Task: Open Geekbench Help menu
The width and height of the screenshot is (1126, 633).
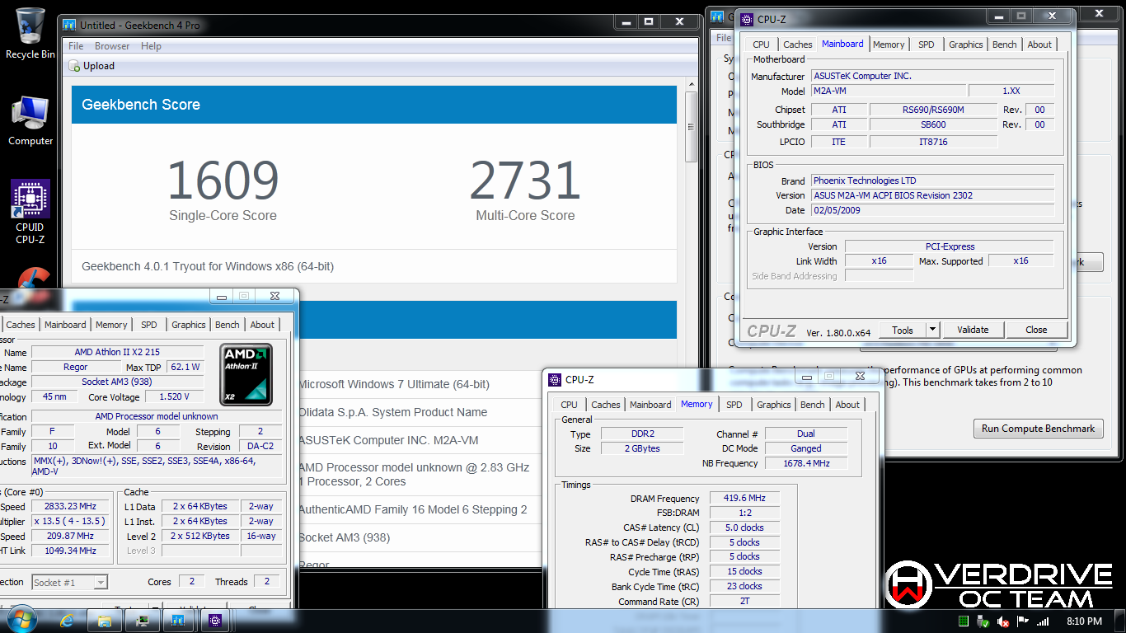Action: [x=151, y=46]
